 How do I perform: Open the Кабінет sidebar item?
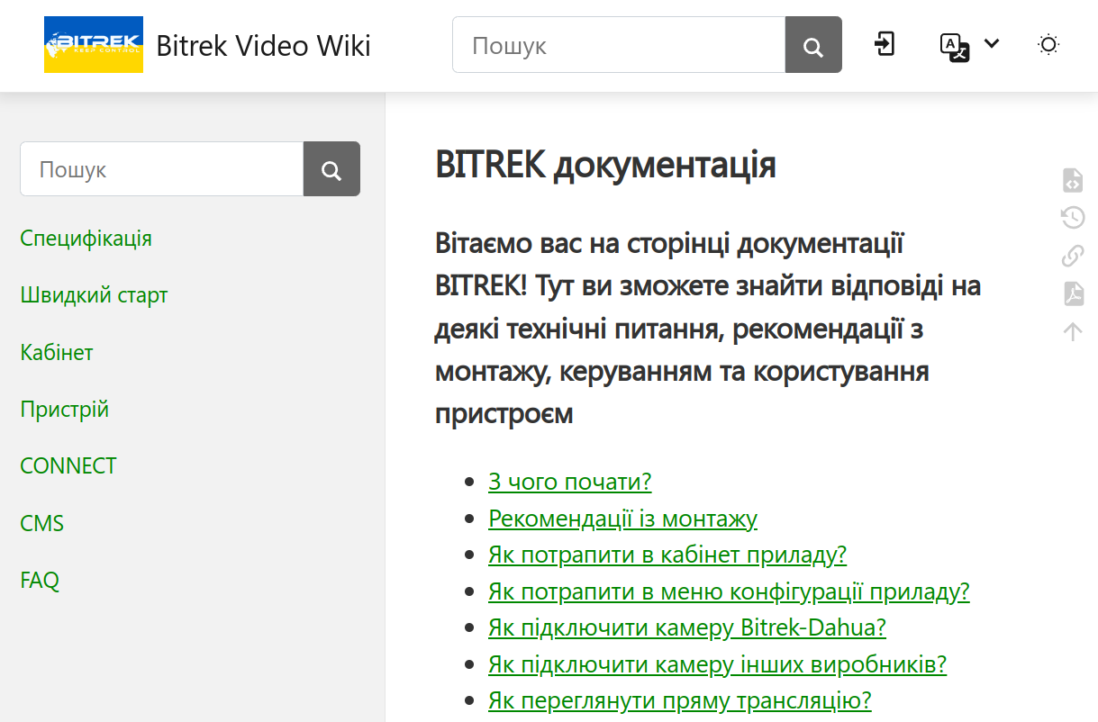57,352
